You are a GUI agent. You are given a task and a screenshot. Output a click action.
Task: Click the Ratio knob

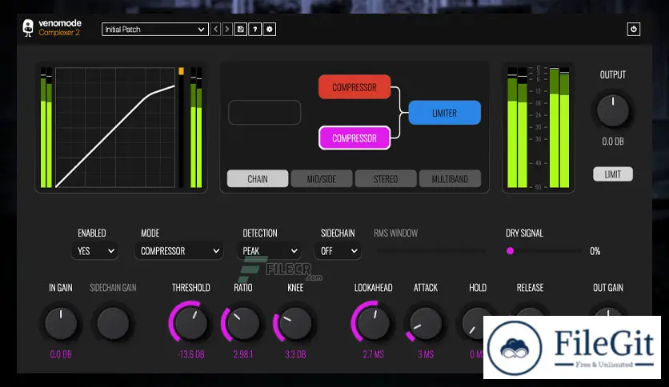242,324
